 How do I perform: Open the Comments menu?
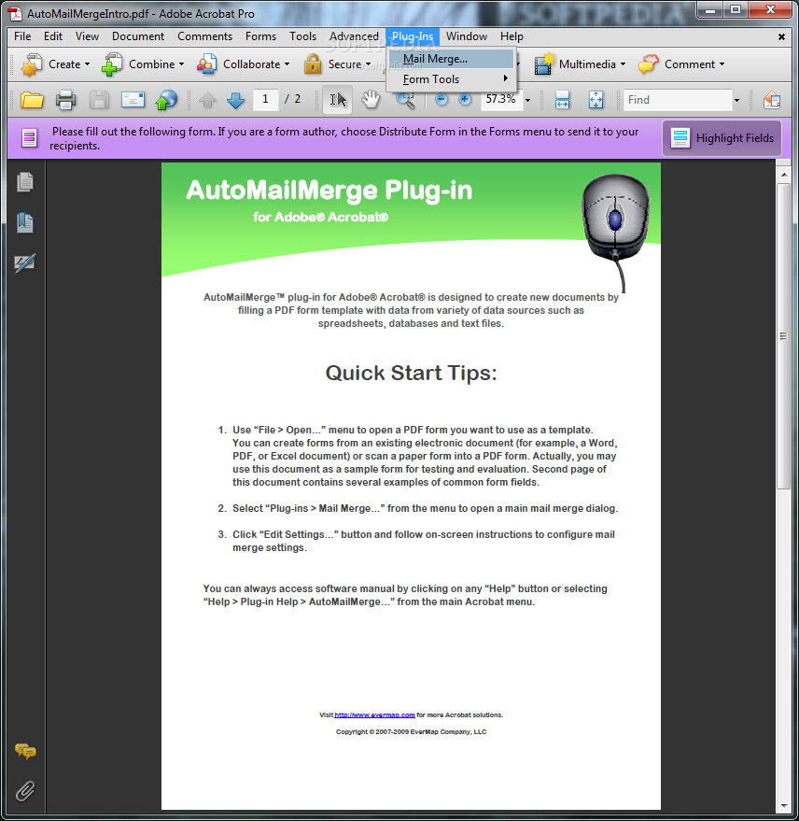(x=204, y=36)
